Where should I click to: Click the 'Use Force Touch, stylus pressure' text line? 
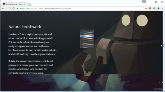coord(30,34)
